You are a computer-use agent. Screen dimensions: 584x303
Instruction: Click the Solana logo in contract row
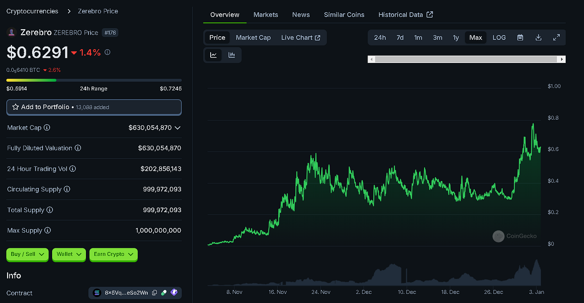[x=97, y=293]
